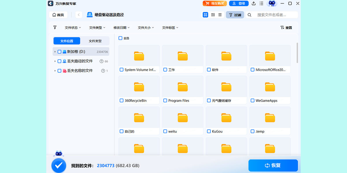Switch to the 文件类型 sidebar tab

(x=95, y=41)
